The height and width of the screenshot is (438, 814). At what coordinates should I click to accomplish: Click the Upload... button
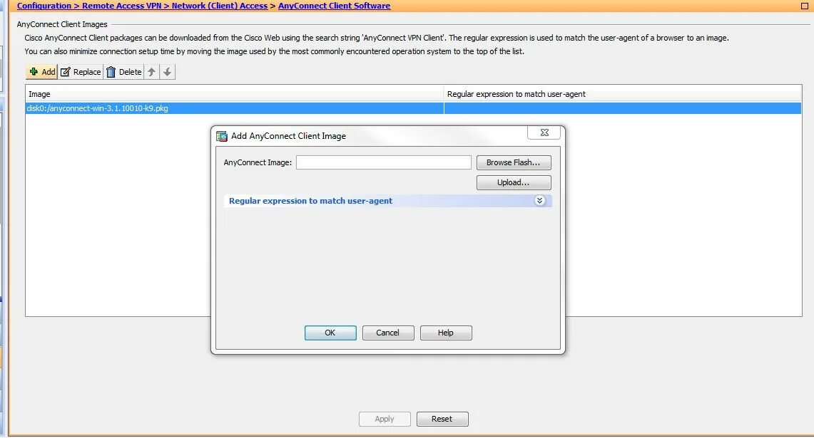514,182
